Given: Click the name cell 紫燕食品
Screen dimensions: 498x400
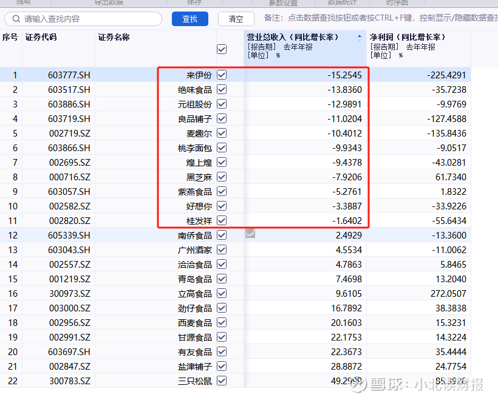Looking at the screenshot, I should pos(195,192).
